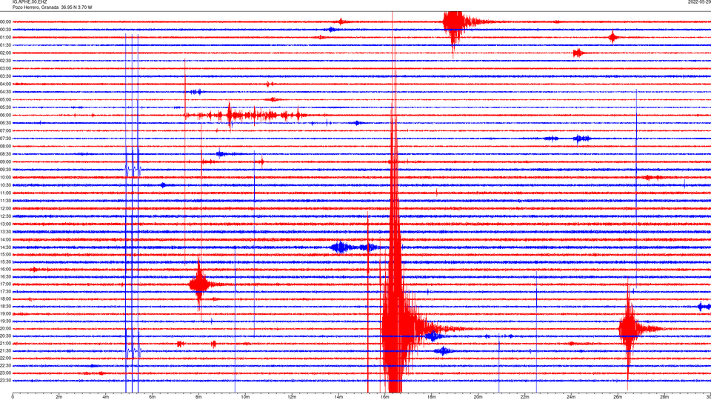Screen dimensions: 711x400
Task: Click the 22m tick on the minute axis
Action: (x=524, y=397)
